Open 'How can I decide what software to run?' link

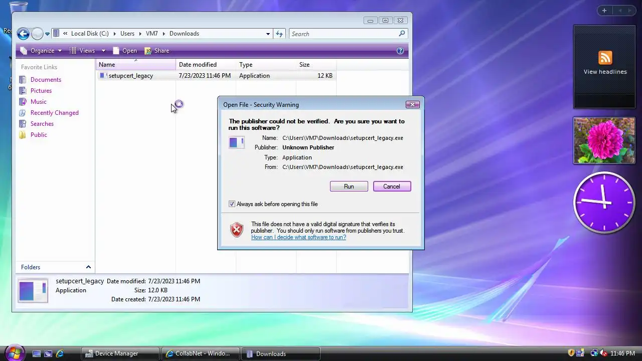coord(298,237)
